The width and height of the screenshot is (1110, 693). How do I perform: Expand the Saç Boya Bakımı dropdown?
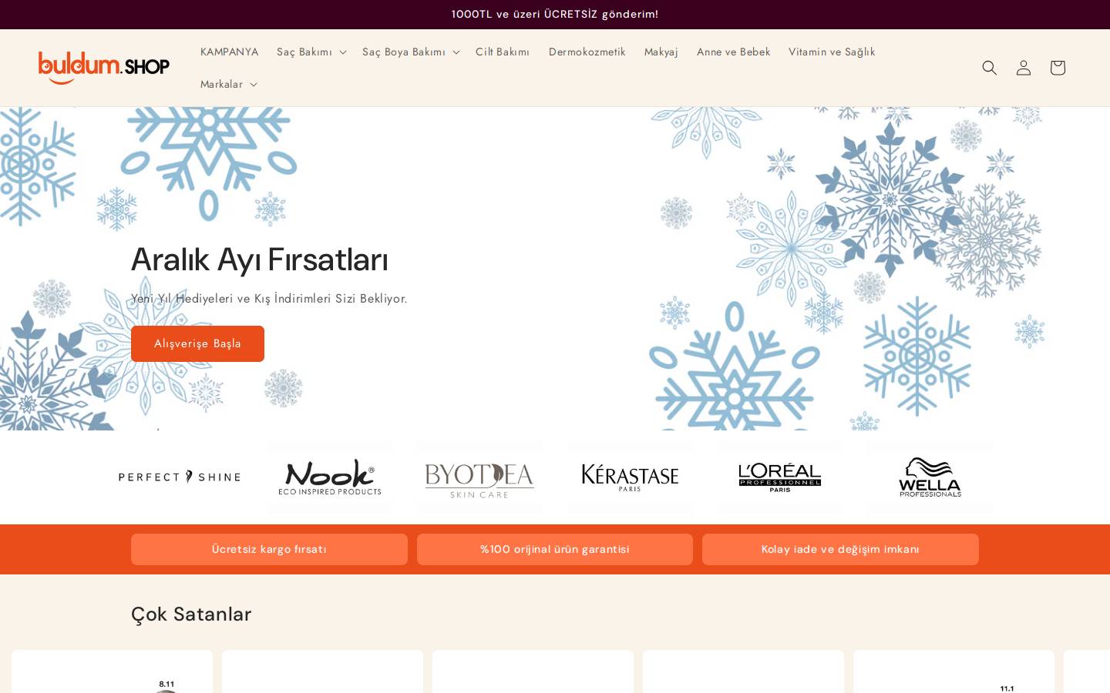point(411,52)
